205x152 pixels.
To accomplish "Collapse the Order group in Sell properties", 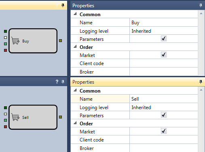I will pyautogui.click(x=75, y=123).
